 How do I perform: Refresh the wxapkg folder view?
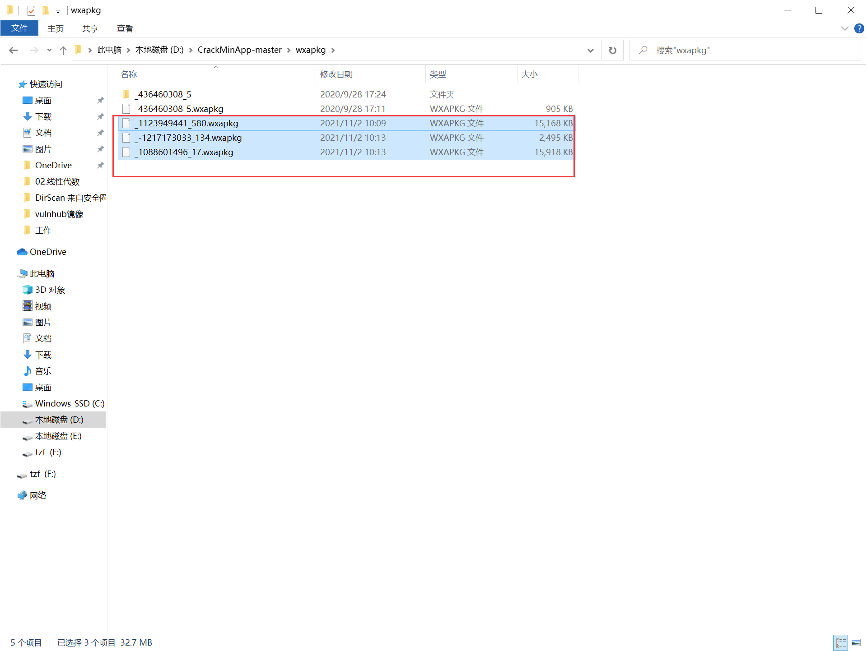point(612,50)
